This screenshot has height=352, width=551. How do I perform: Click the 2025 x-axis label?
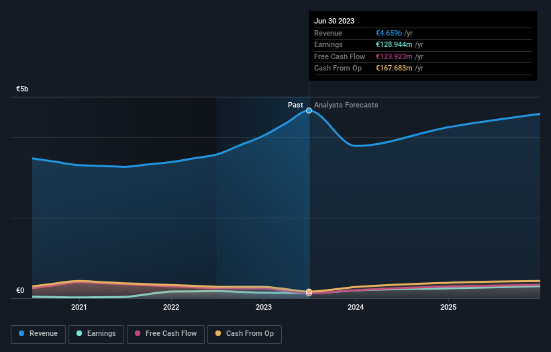448,307
